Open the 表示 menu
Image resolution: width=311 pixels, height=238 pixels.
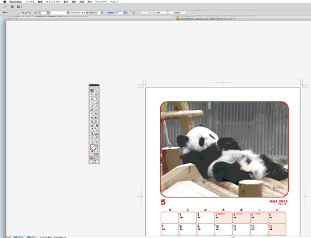pyautogui.click(x=89, y=2)
